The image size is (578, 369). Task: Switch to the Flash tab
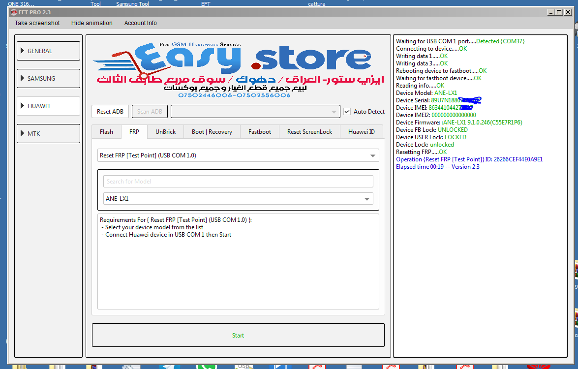pyautogui.click(x=107, y=132)
